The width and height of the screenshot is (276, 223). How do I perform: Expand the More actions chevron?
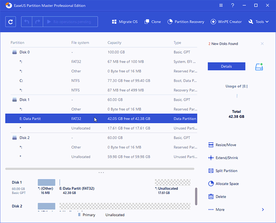tap(263, 210)
